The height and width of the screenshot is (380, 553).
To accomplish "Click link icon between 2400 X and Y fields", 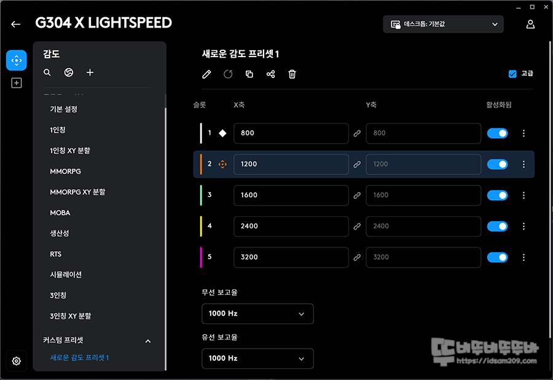I will (357, 227).
